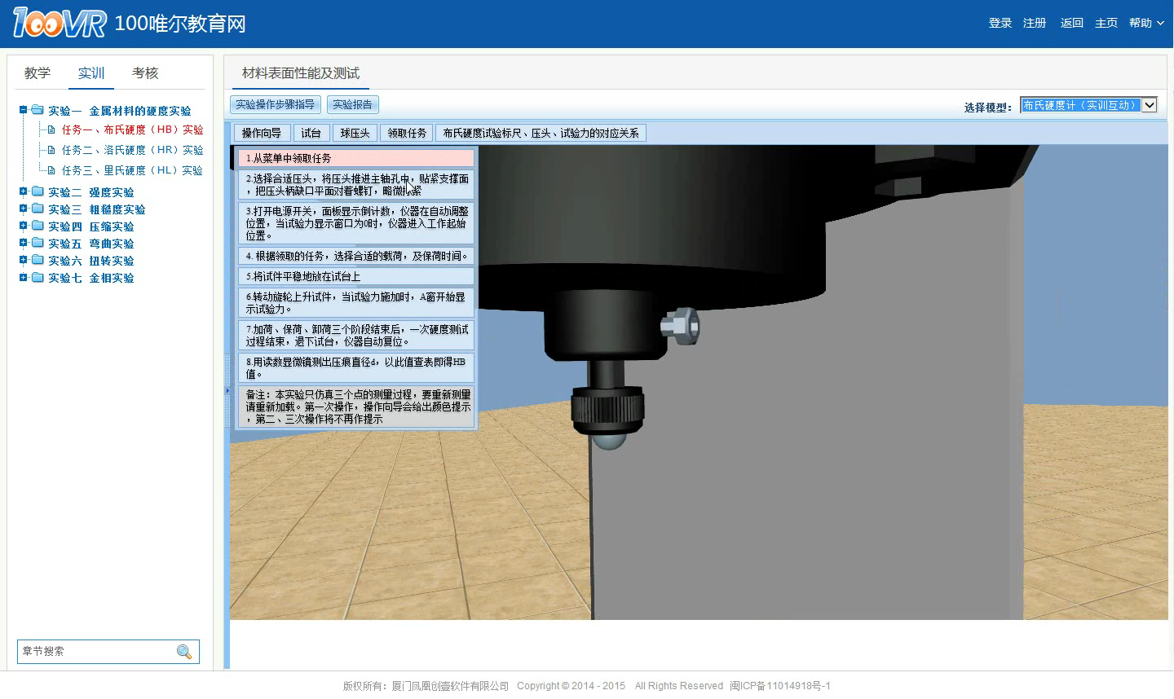This screenshot has width=1174, height=699.
Task: Click the 实验七 金相实验 folder icon
Action: point(38,278)
